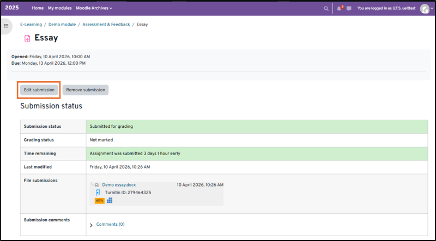Click the Opened date line
Image resolution: width=436 pixels, height=241 pixels.
click(x=51, y=57)
